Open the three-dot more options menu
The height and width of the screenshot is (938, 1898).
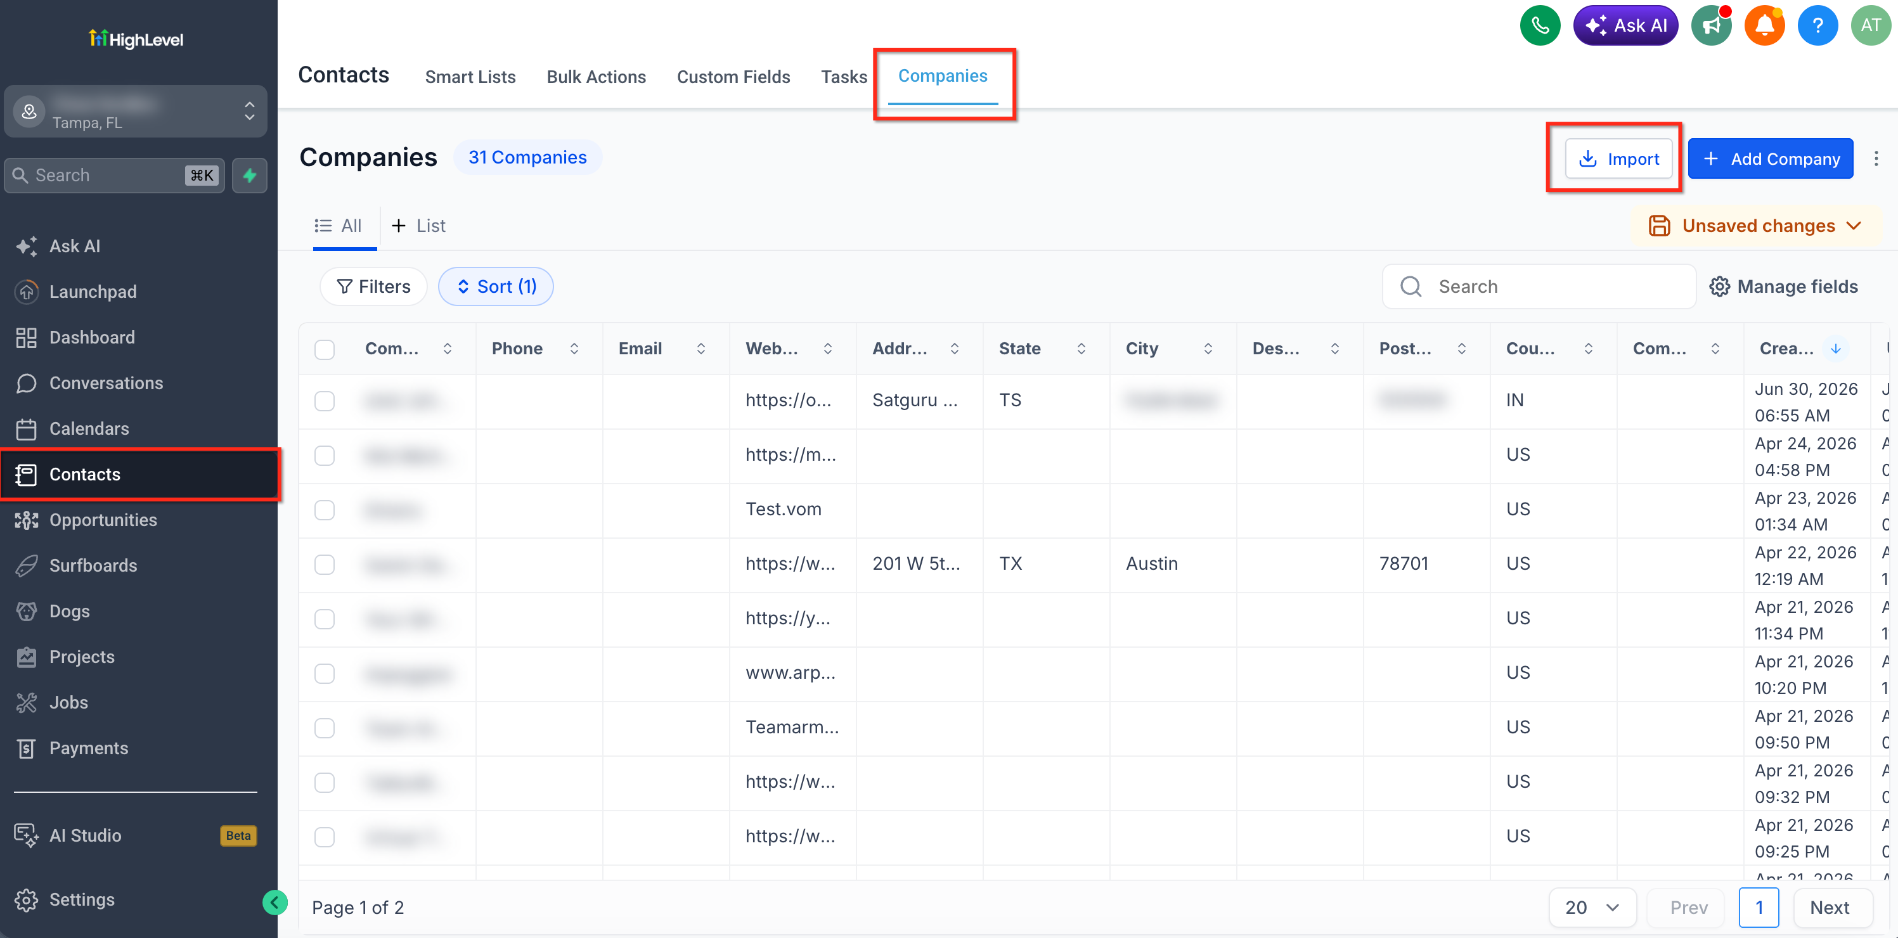click(1876, 158)
